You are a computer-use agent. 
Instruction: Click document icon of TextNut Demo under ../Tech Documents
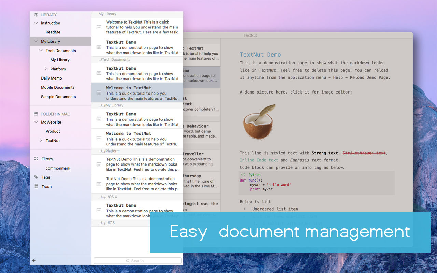[x=99, y=73]
